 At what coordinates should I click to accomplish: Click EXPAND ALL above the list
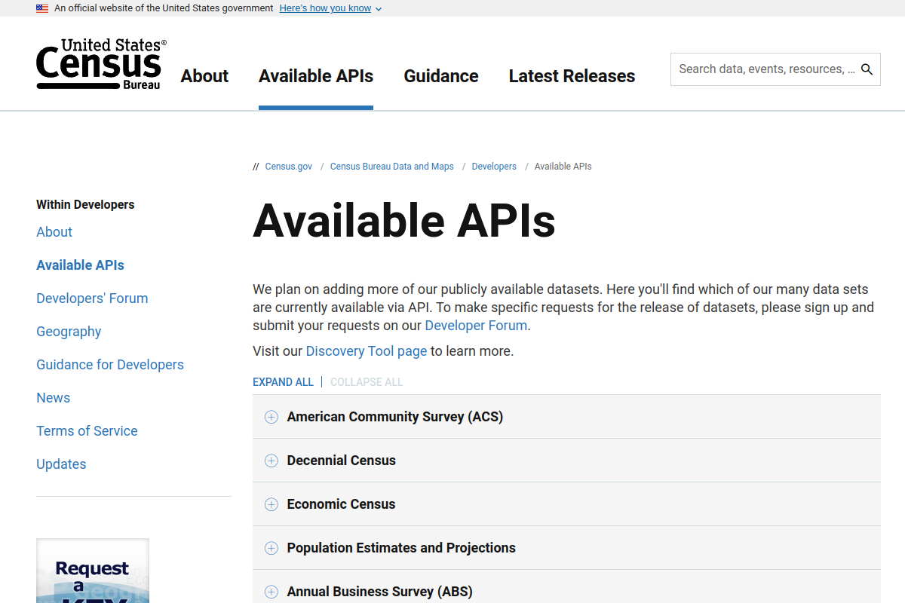283,382
